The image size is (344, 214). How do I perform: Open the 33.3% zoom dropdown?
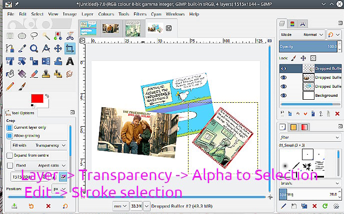click(146, 206)
